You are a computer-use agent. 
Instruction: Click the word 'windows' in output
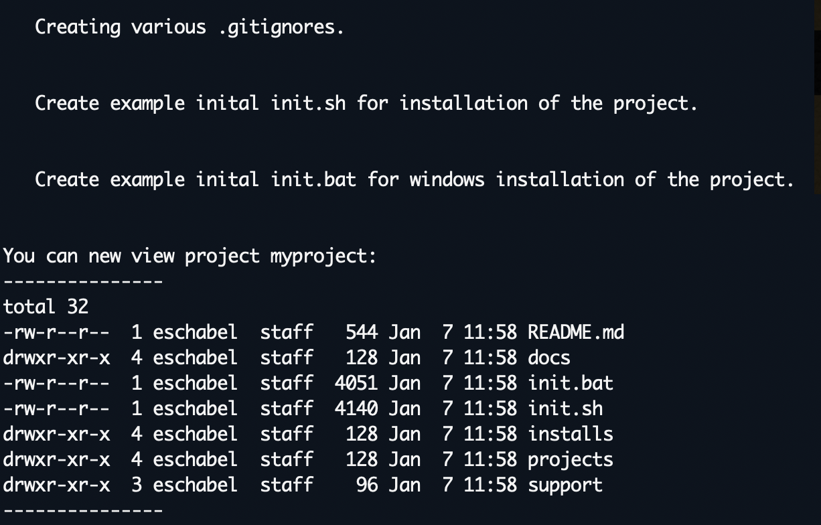447,179
